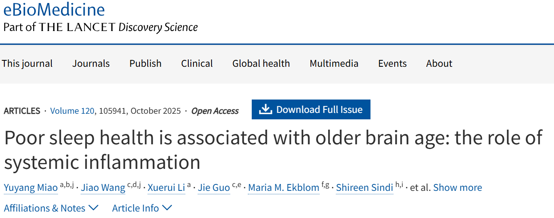Expand the Article Info chevron
Viewport: 554px width, 218px height.
pyautogui.click(x=167, y=208)
